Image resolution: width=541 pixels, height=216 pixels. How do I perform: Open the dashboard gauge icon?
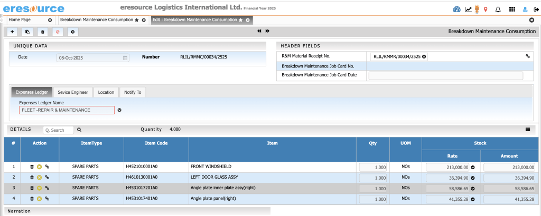pyautogui.click(x=457, y=9)
